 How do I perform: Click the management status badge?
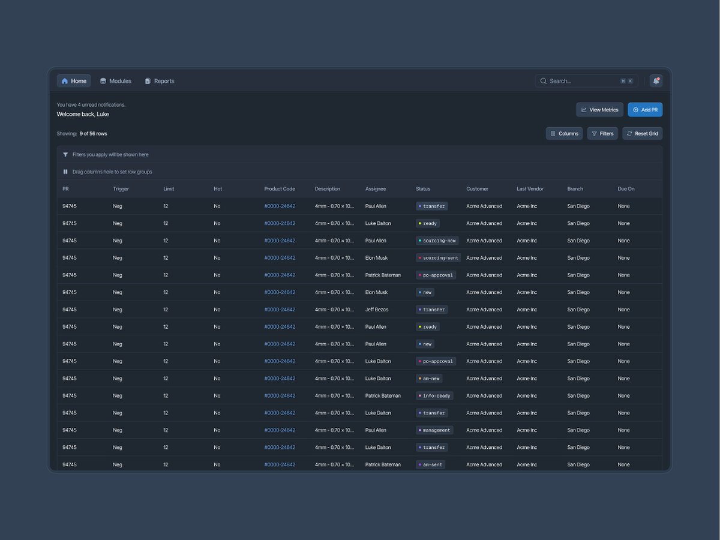click(434, 430)
